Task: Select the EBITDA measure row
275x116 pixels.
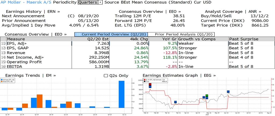Action: click(x=137, y=66)
